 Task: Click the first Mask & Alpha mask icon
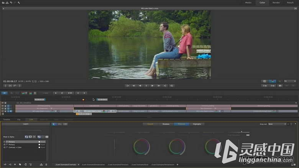26,137
